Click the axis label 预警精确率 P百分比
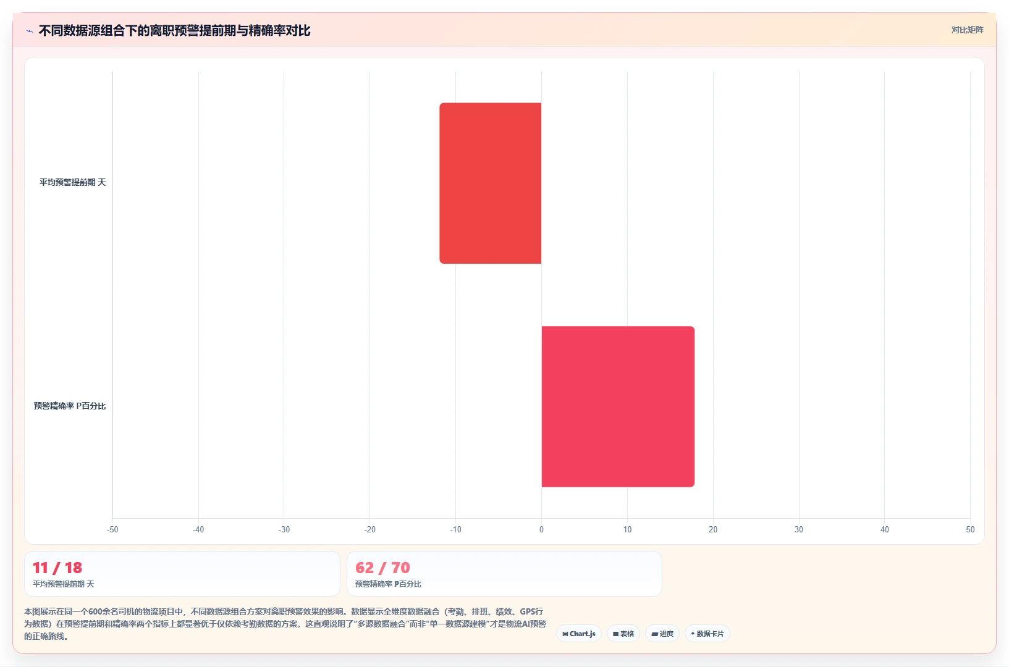This screenshot has height=667, width=1009. coord(70,406)
